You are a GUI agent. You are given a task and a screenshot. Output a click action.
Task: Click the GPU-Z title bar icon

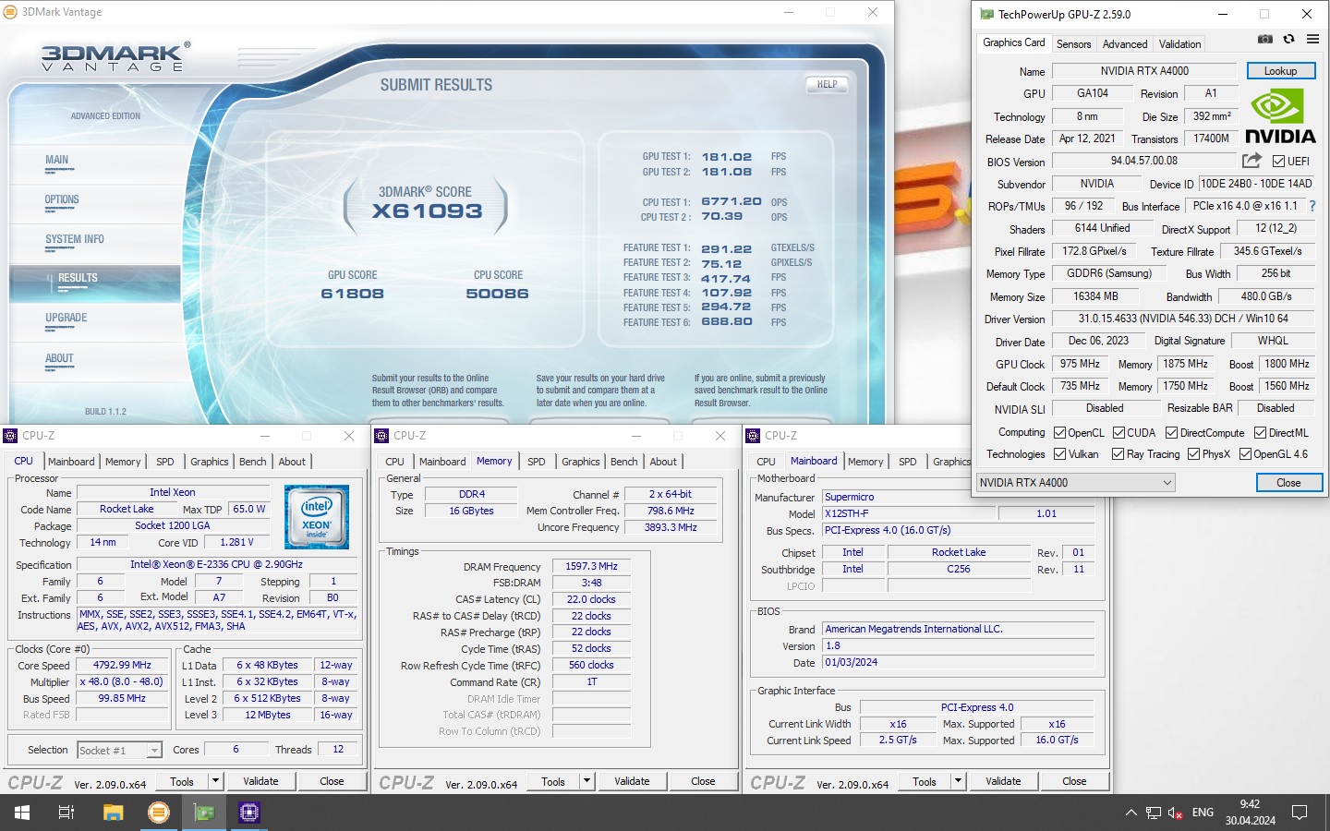point(986,14)
